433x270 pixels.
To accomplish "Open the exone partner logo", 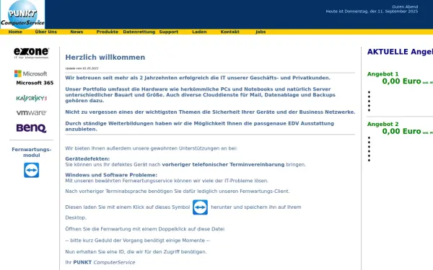I will (x=31, y=53).
